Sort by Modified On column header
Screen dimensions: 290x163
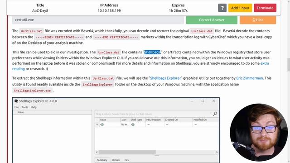pyautogui.click(x=205, y=120)
